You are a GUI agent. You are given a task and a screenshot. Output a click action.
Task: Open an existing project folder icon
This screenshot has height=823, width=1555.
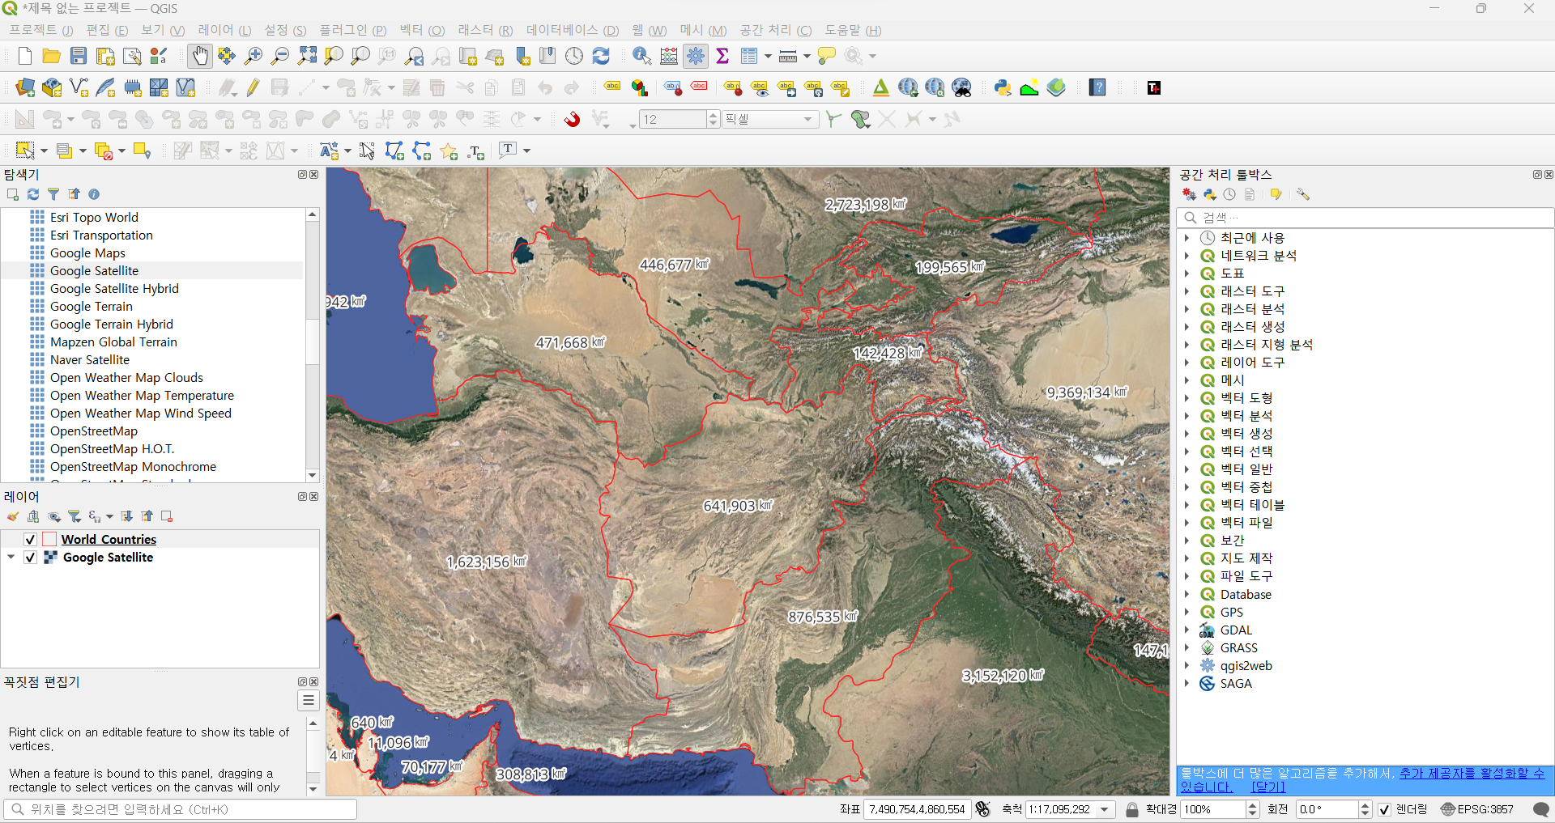click(52, 56)
